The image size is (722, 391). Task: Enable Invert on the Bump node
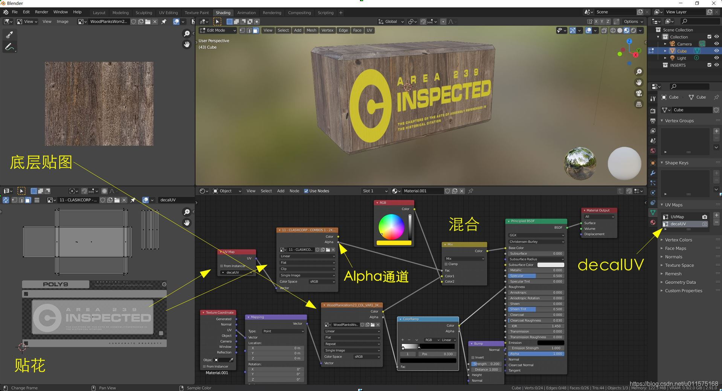coord(473,358)
